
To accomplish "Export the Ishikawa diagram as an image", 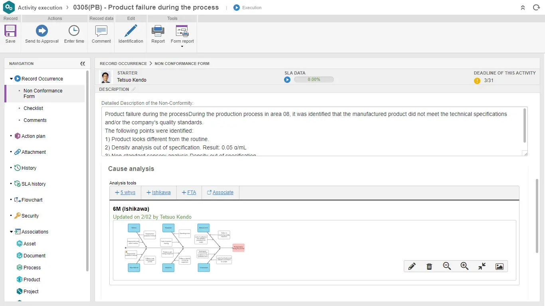I will [x=499, y=266].
